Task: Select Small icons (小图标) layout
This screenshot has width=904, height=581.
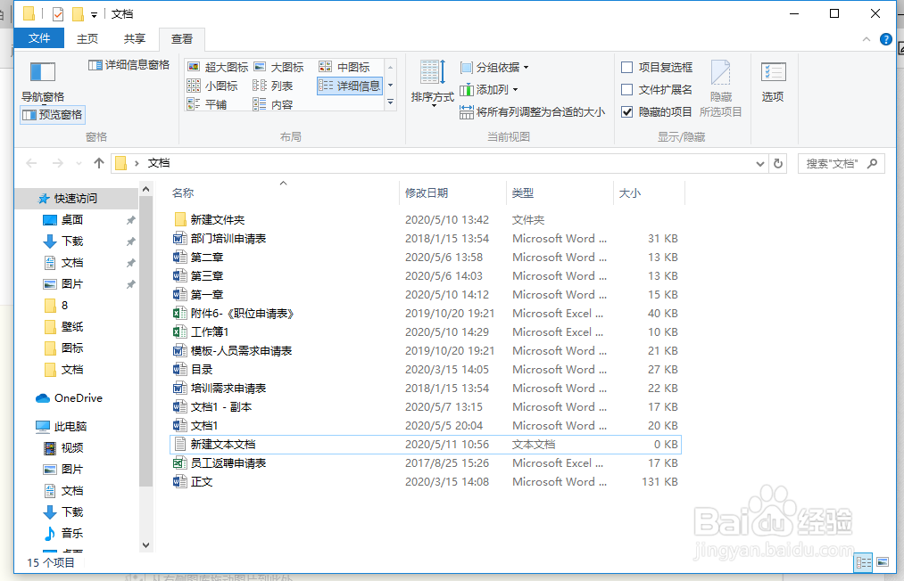Action: click(x=212, y=86)
